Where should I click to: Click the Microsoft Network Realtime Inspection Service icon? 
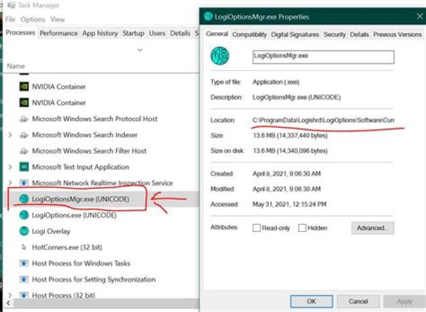click(24, 183)
